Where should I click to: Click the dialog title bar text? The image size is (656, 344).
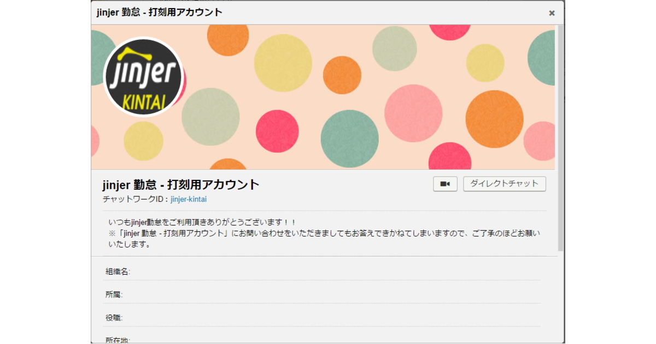pyautogui.click(x=160, y=12)
